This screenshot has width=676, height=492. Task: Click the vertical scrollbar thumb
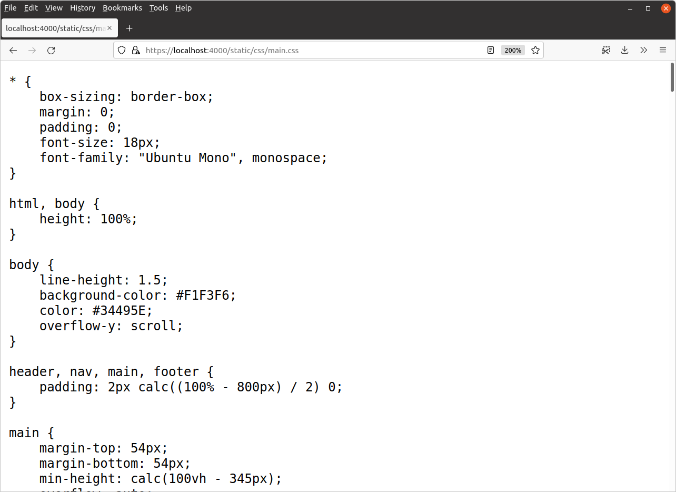coord(672,77)
